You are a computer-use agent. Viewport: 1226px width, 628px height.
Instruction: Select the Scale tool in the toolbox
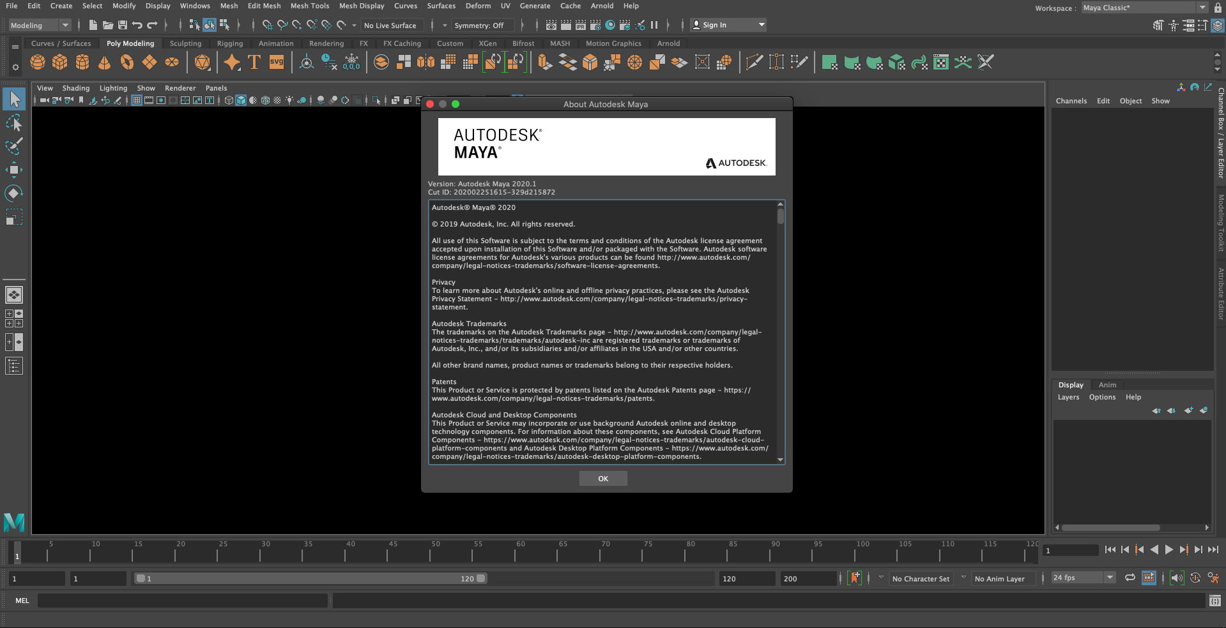click(x=14, y=217)
